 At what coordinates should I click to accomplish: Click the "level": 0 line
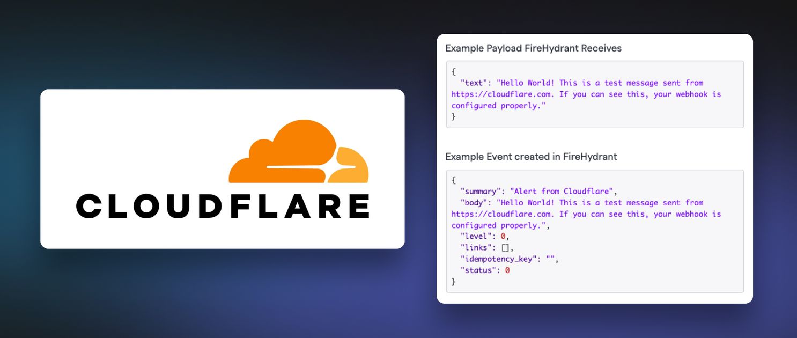tap(485, 236)
